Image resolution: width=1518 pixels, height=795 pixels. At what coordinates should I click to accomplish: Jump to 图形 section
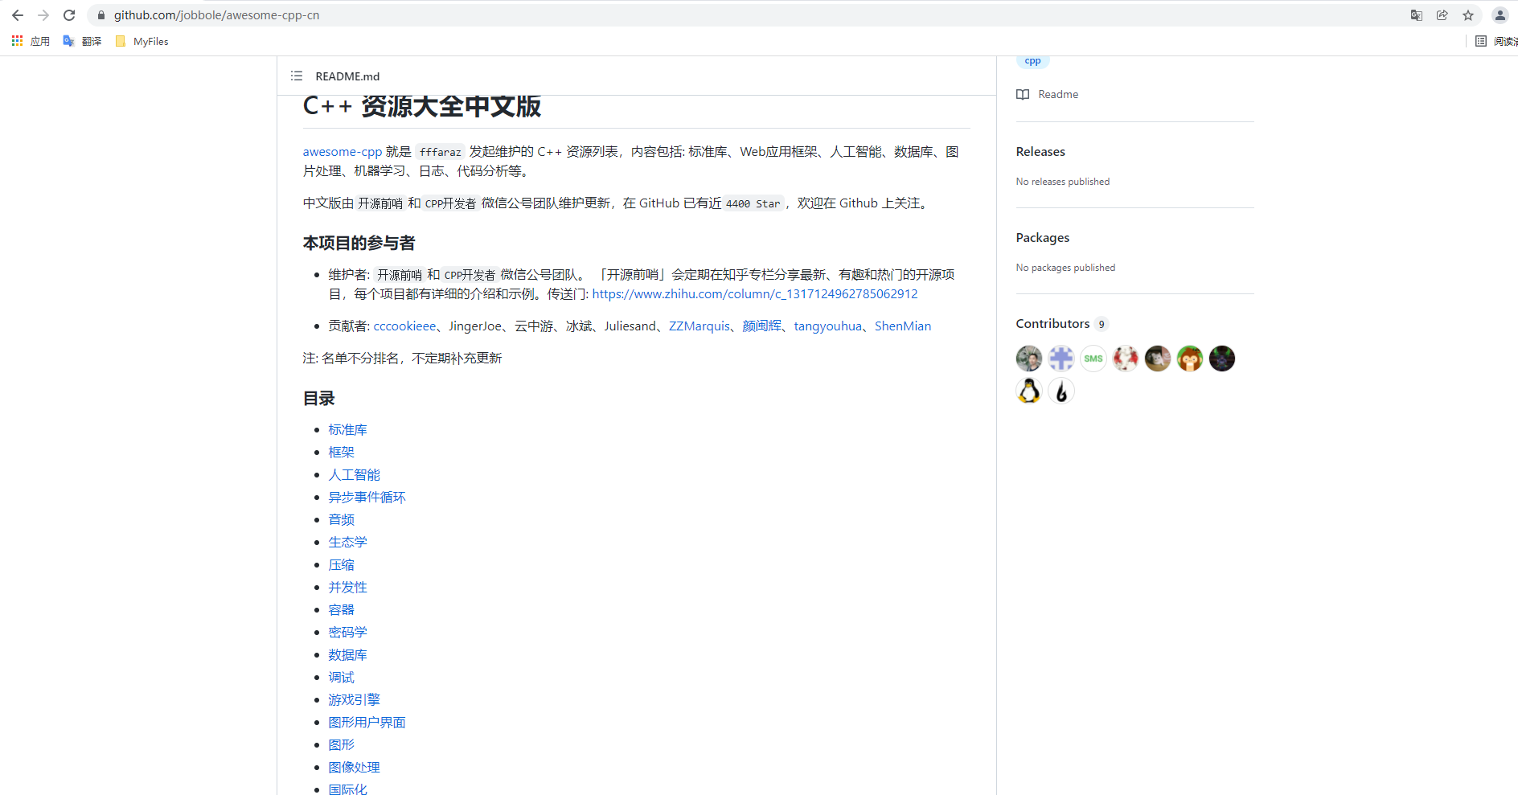click(x=342, y=745)
